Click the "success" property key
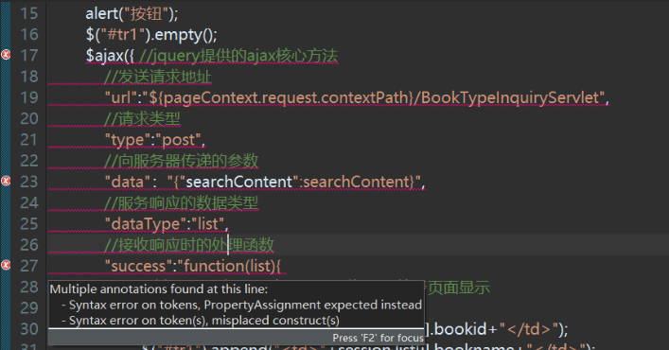 click(139, 266)
